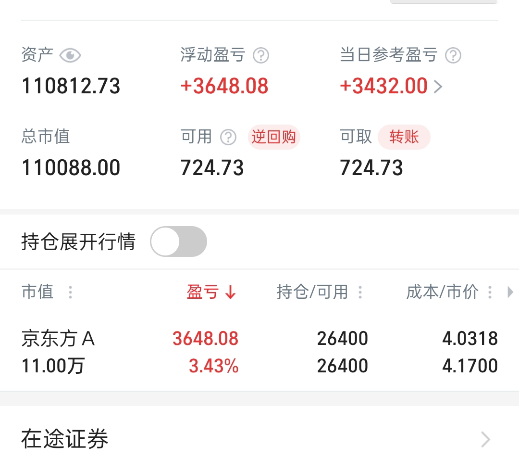View floating profit +3648.08 value
Image resolution: width=519 pixels, height=471 pixels.
(x=224, y=86)
